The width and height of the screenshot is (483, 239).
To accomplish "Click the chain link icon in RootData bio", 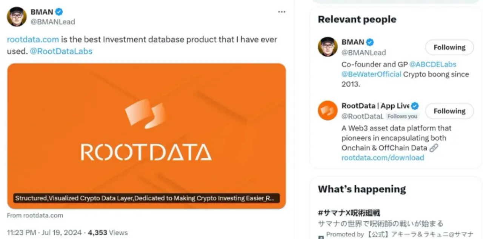I will [434, 148].
